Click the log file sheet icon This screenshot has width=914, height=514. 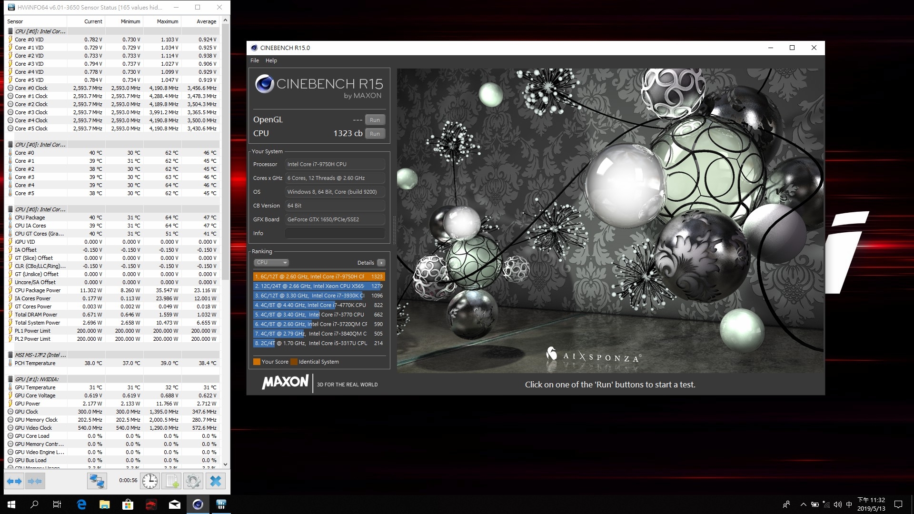click(x=171, y=481)
